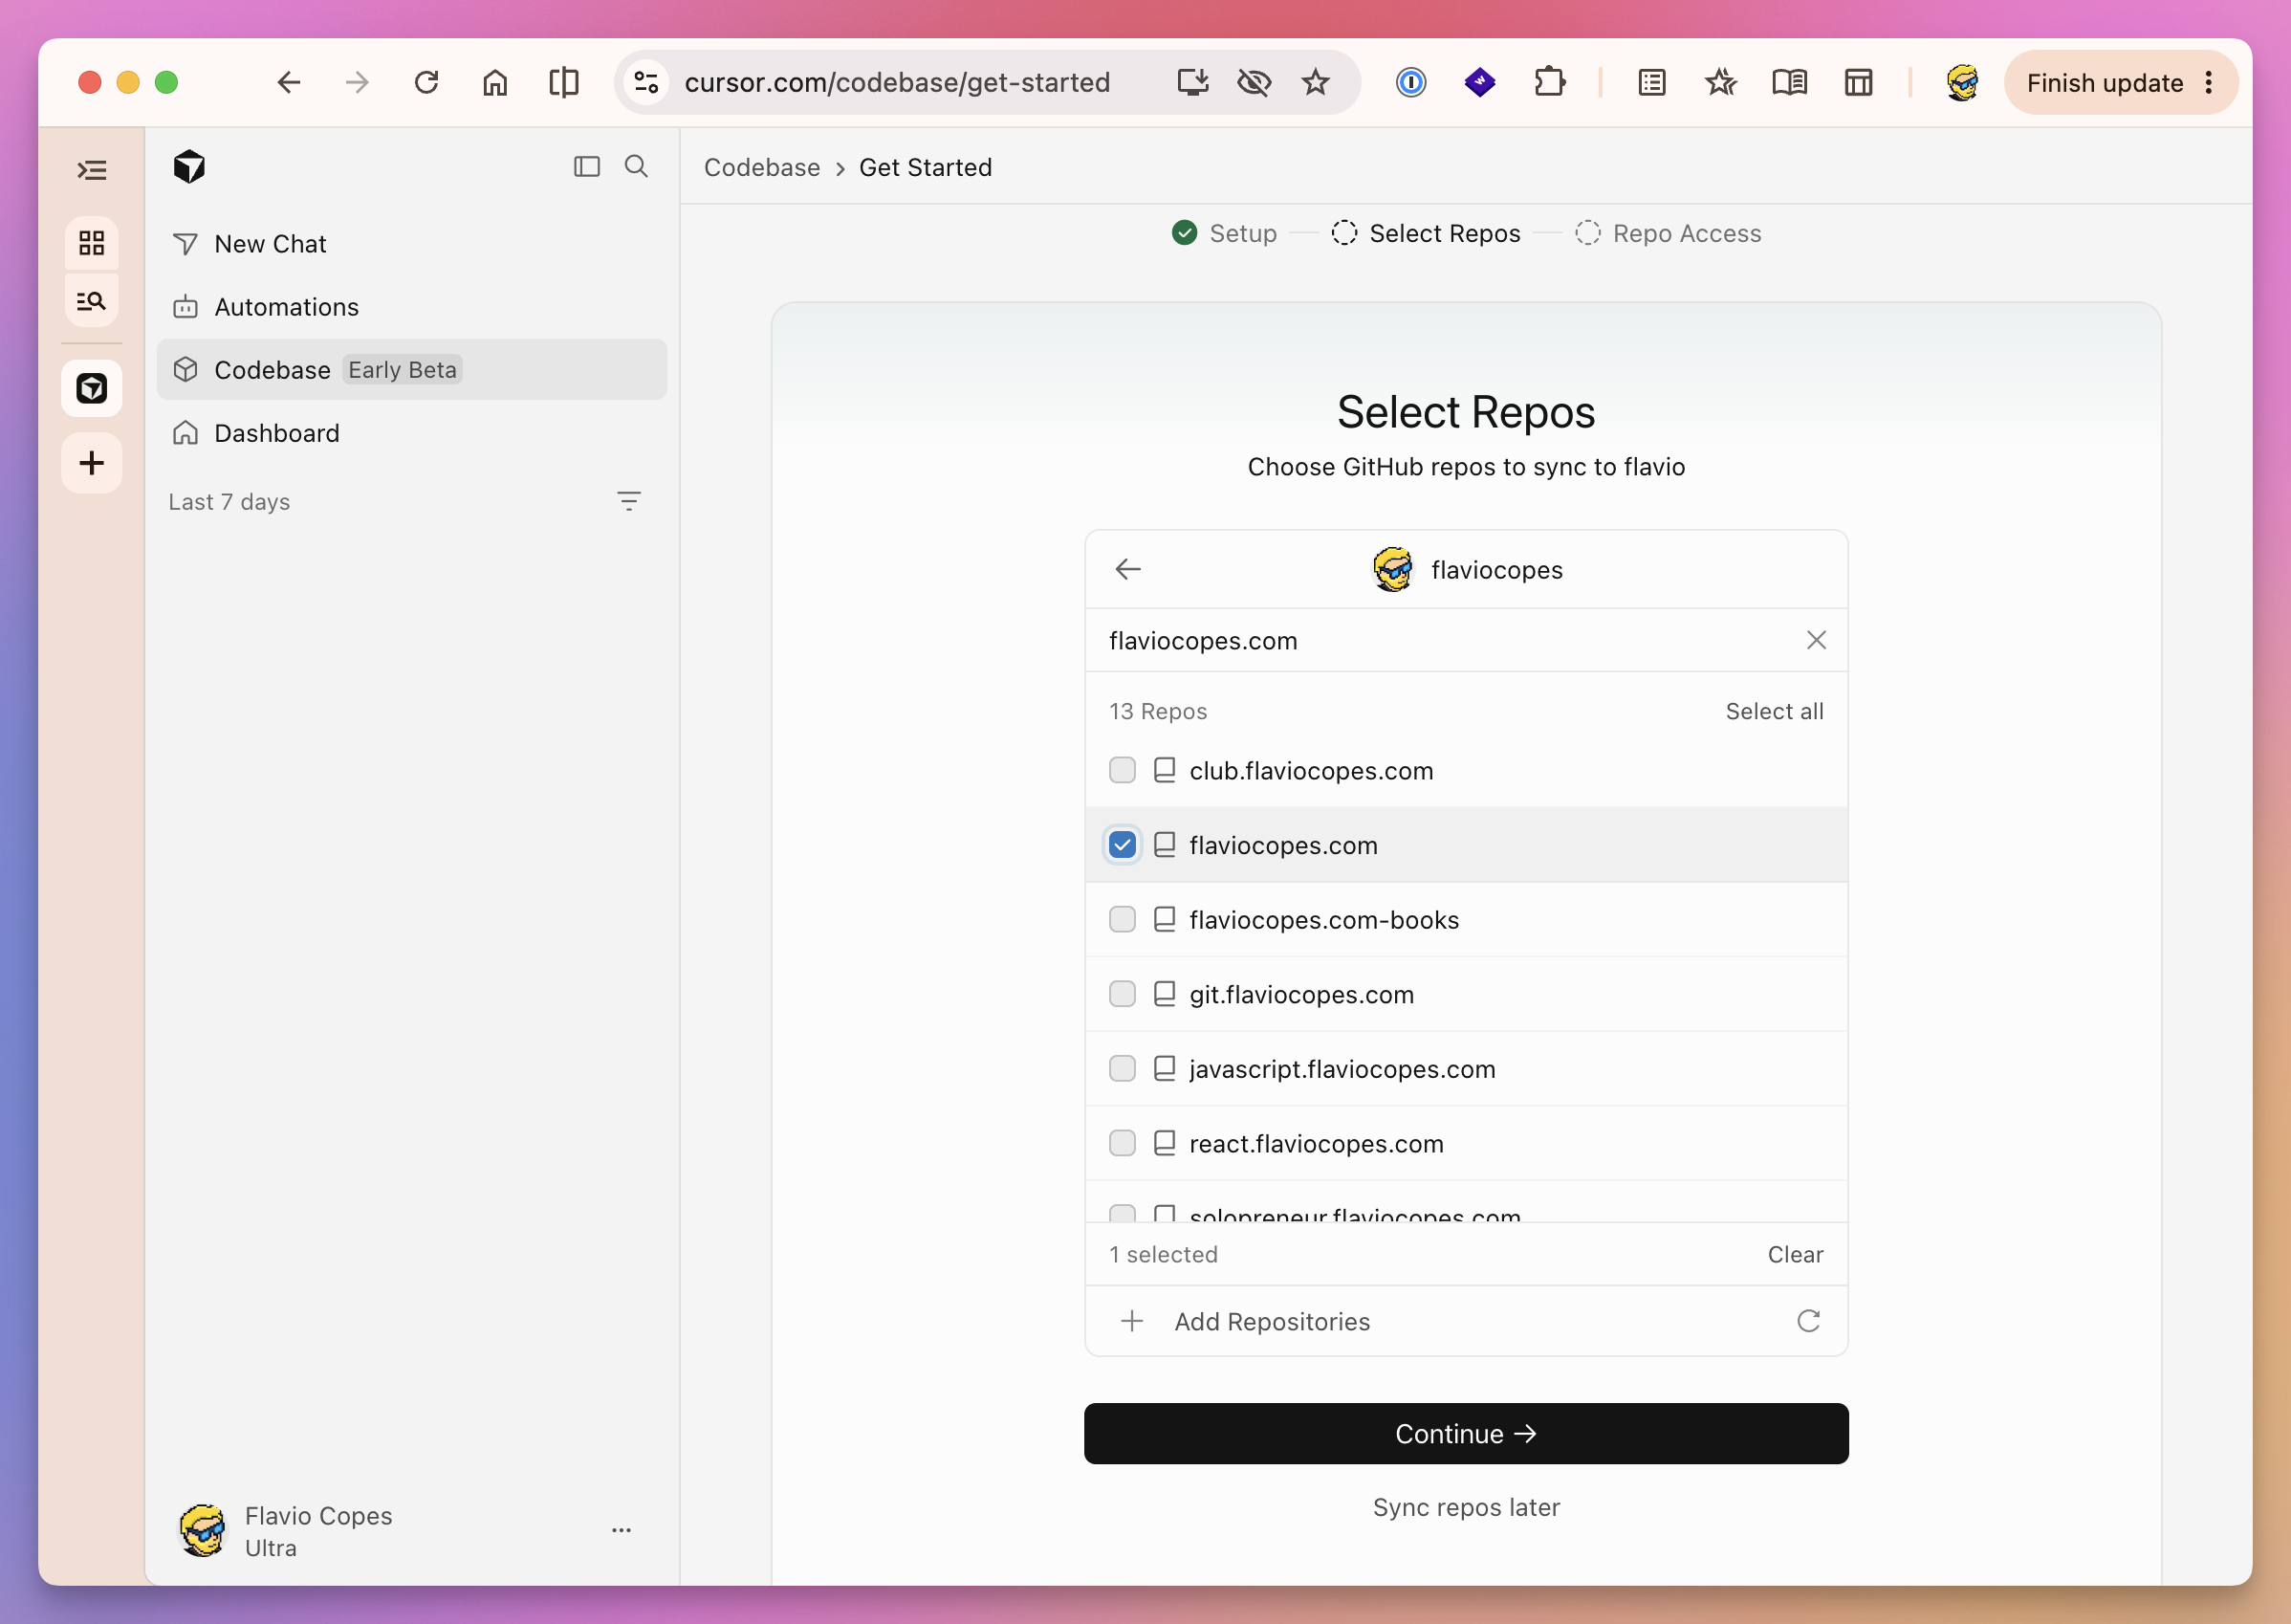Image resolution: width=2291 pixels, height=1624 pixels.
Task: Open the purple diamond extension
Action: click(1479, 82)
